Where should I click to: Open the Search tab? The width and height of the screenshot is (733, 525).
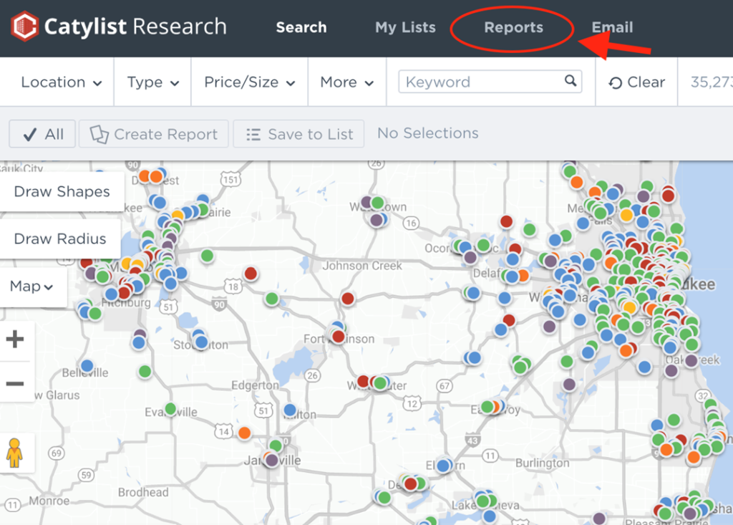pyautogui.click(x=301, y=27)
